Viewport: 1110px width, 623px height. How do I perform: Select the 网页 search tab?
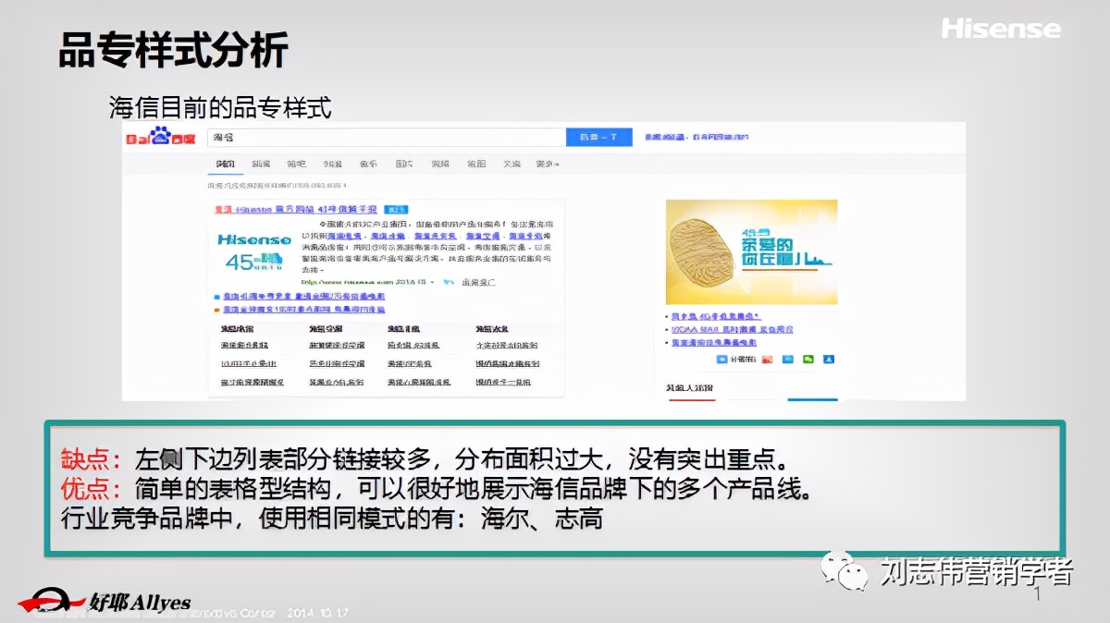(223, 163)
